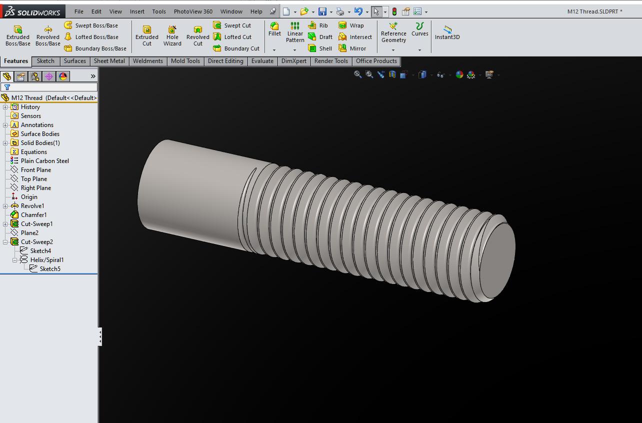
Task: Expand the History tree node
Action: click(5, 106)
